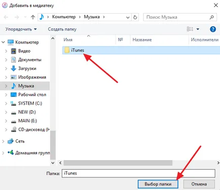Sort by the Имя column header
The image size is (220, 190).
68,40
